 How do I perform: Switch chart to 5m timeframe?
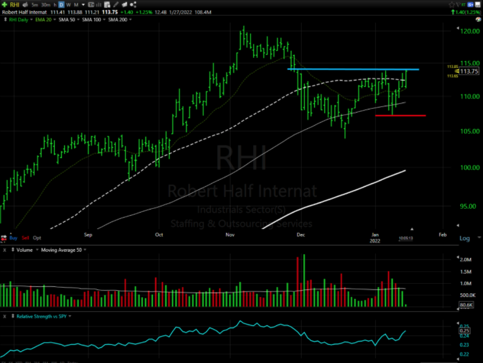click(x=35, y=5)
